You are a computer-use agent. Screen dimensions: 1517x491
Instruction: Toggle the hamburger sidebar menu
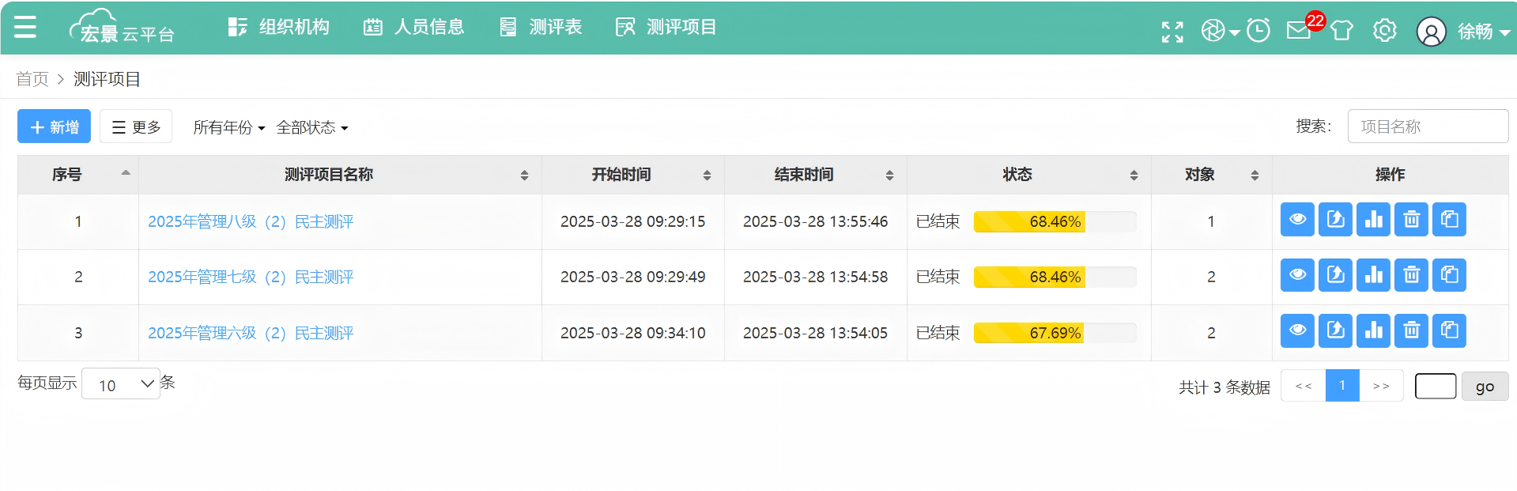coord(25,28)
